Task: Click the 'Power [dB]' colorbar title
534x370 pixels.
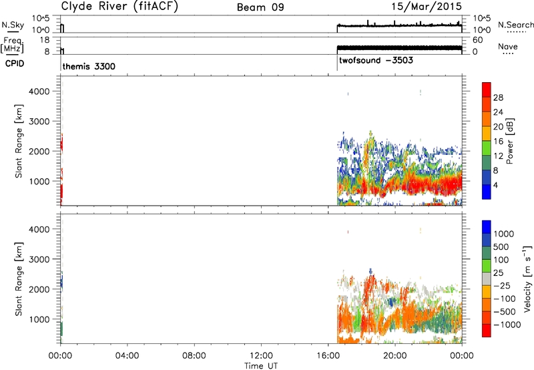Action: 509,141
